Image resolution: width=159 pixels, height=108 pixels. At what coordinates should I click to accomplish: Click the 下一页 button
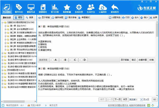[118, 100]
